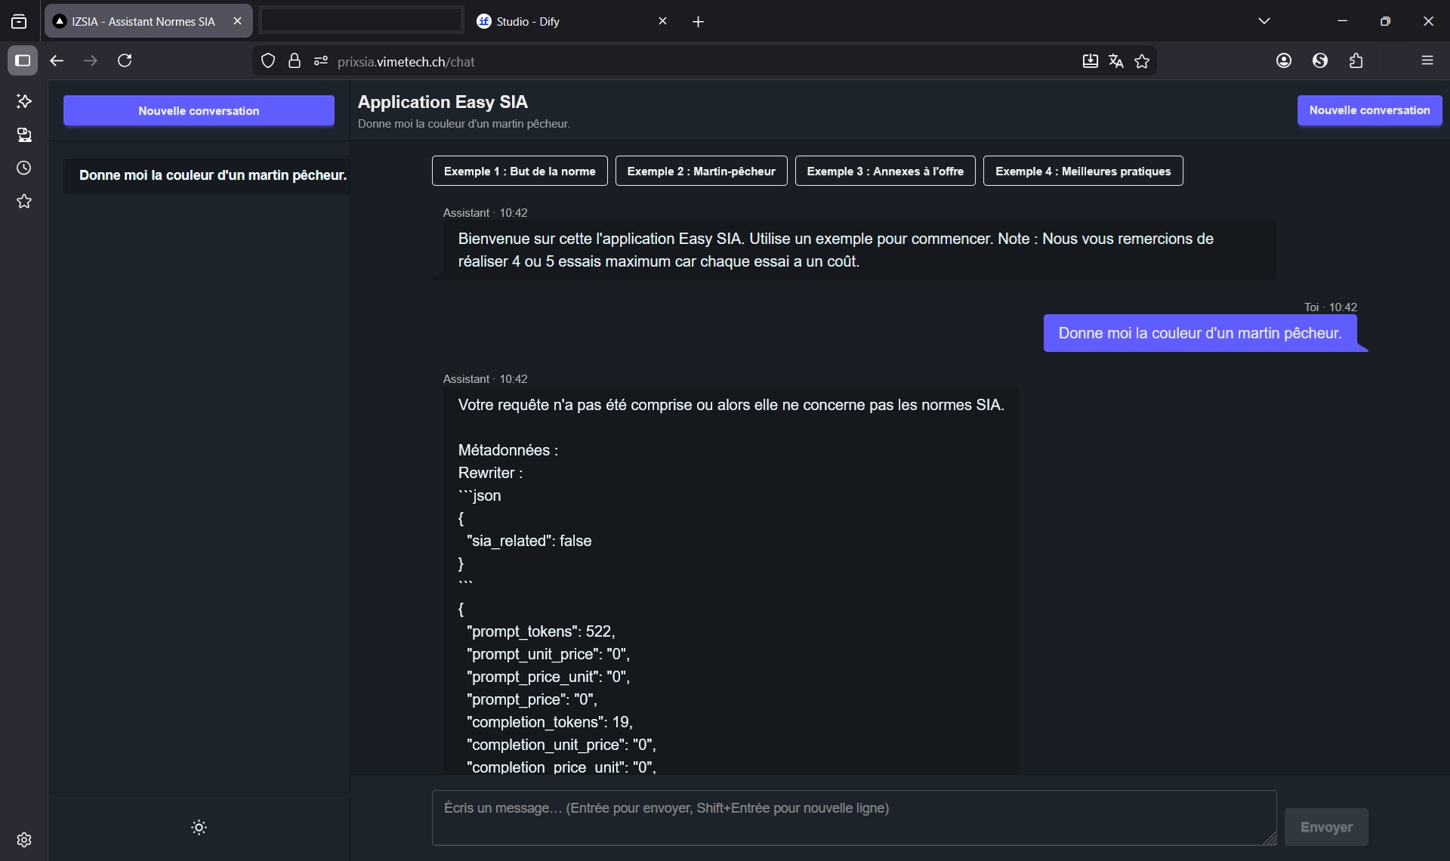This screenshot has height=861, width=1450.
Task: Open site permissions icon in address bar
Action: coord(321,61)
